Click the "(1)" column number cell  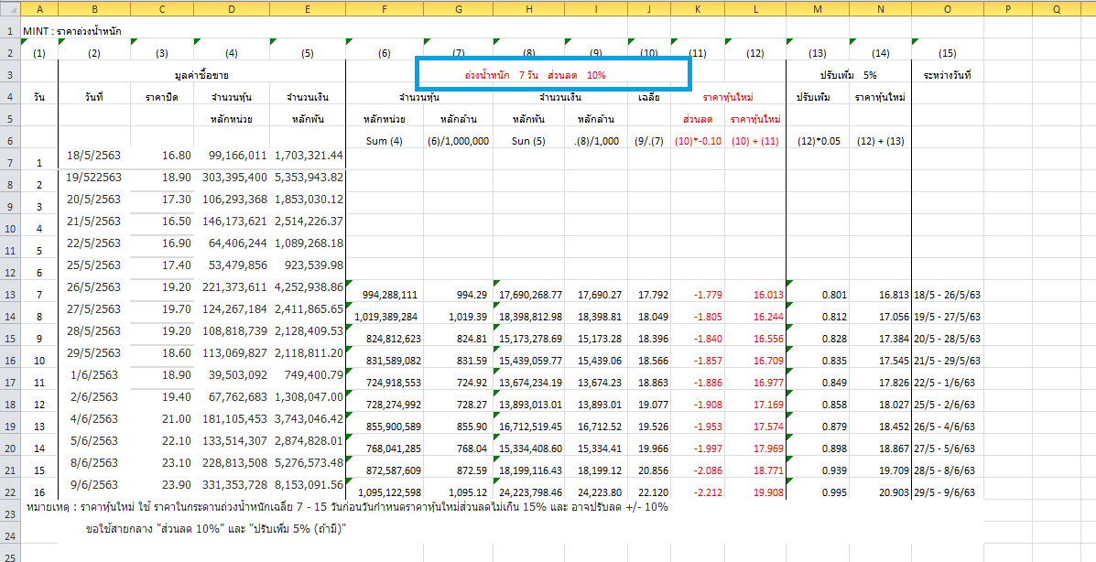pos(38,53)
